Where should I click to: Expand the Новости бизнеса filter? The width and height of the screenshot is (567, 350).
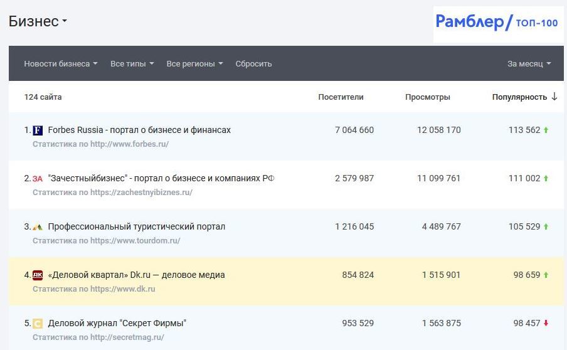tap(60, 64)
